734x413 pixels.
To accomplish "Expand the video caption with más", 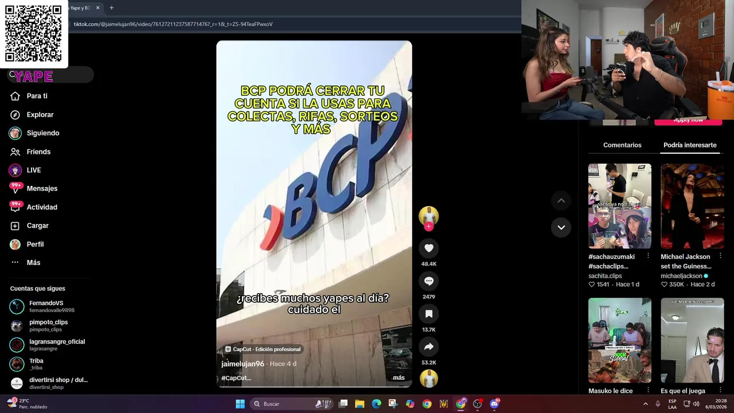I will tap(399, 377).
